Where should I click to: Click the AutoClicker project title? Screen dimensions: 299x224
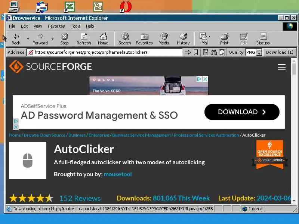coord(84,149)
